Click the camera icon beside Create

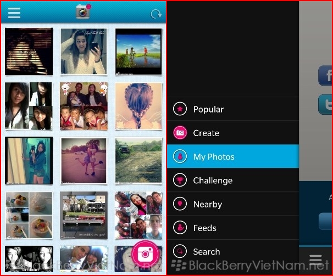click(180, 133)
